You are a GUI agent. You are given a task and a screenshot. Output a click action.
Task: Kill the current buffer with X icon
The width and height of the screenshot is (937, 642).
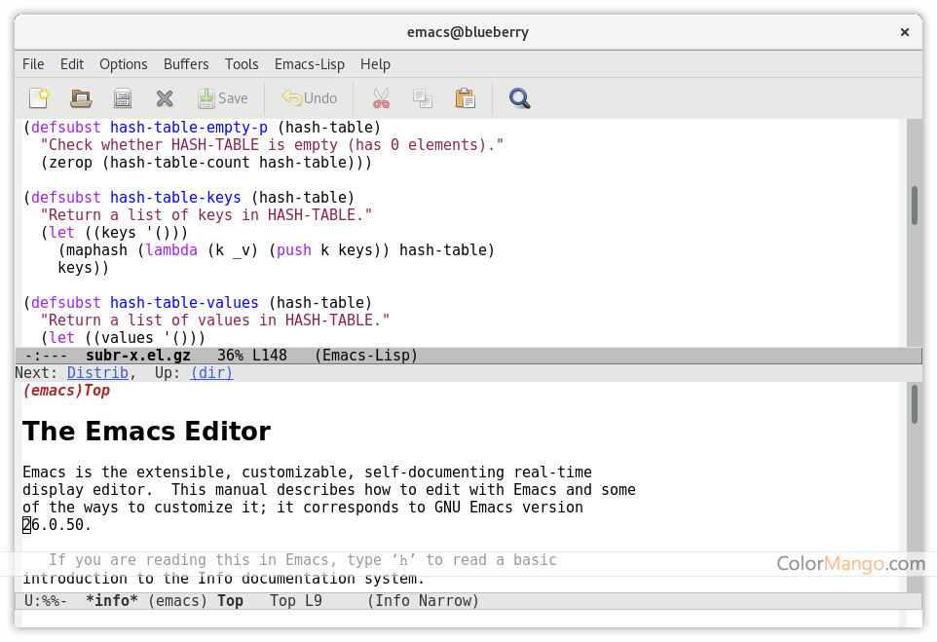[165, 98]
